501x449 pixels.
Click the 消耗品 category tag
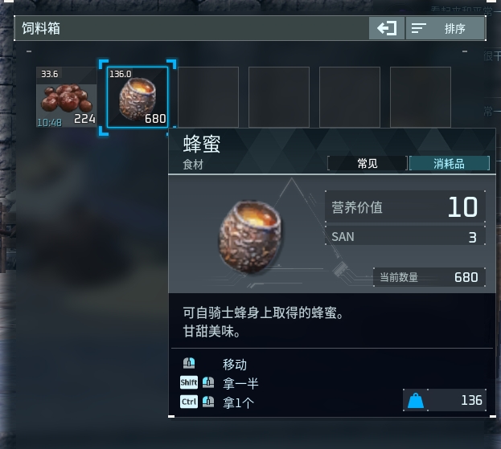pos(450,163)
